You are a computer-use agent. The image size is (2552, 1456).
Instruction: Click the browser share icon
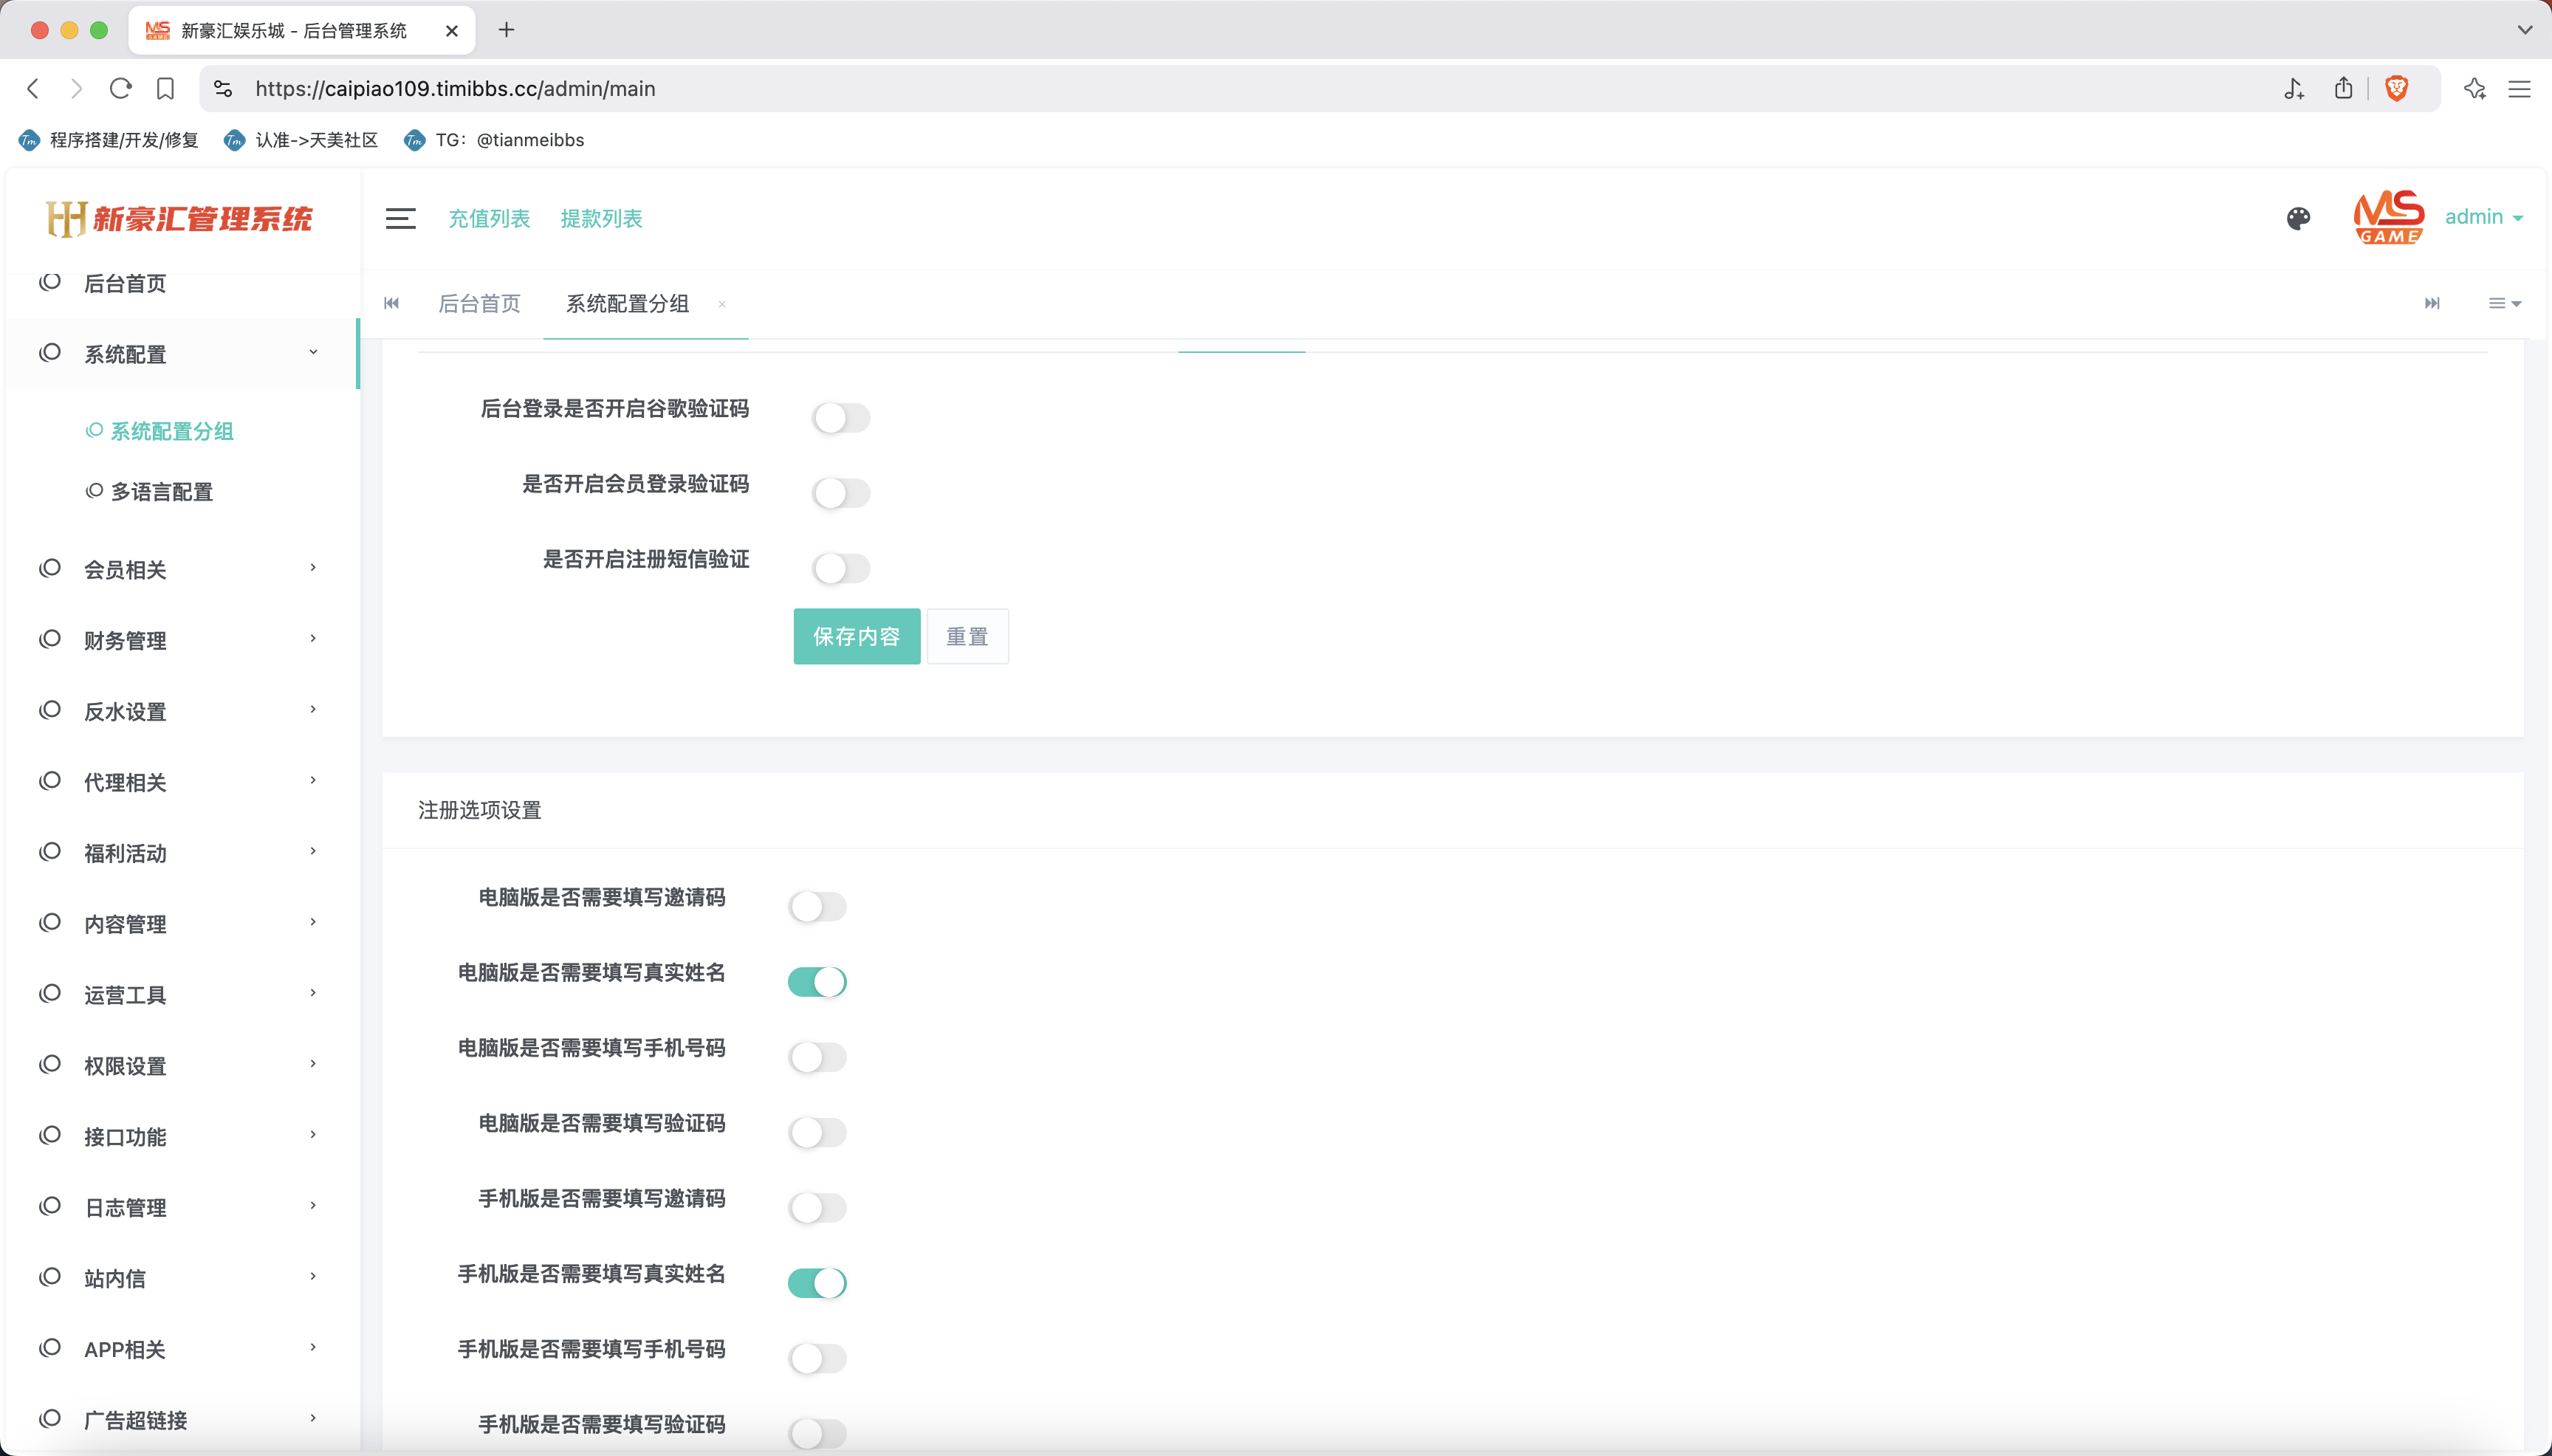tap(2343, 89)
